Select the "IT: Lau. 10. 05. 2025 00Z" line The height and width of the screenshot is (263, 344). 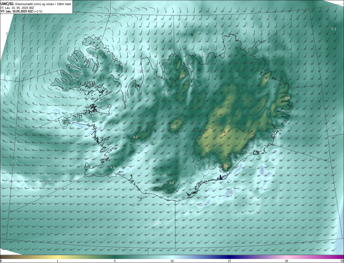[17, 8]
